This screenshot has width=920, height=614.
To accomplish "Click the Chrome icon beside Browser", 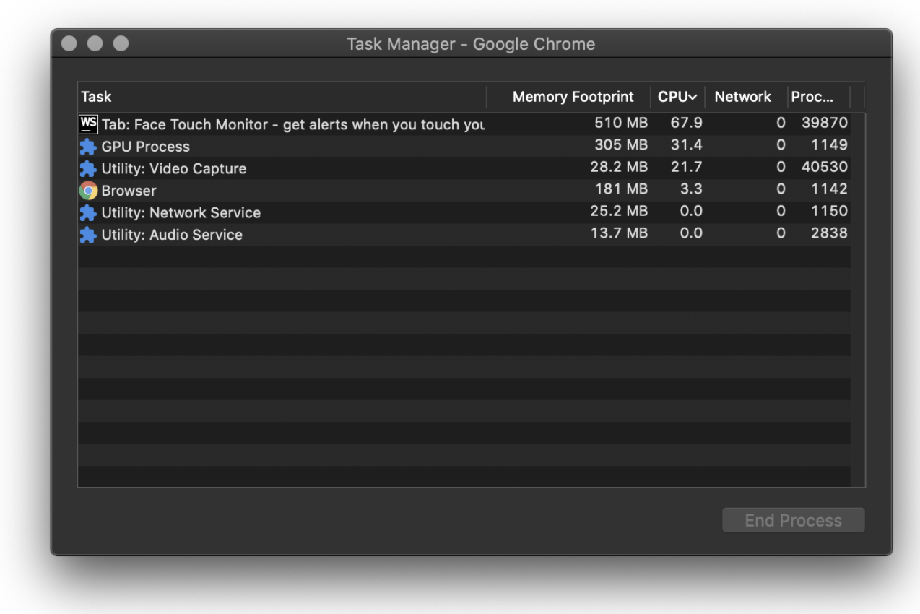I will [x=88, y=191].
